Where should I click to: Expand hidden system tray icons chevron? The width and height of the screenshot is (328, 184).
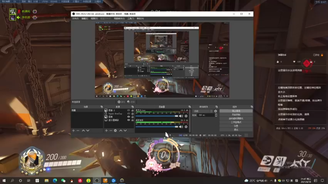(271, 180)
